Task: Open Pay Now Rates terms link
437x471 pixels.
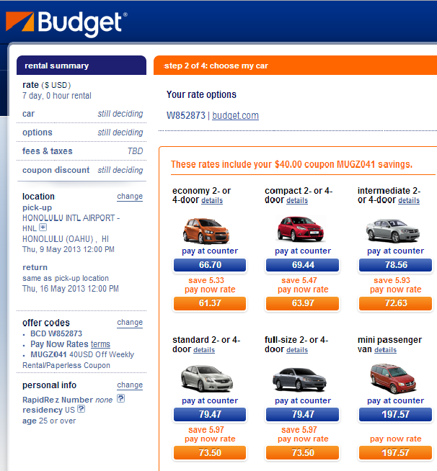Action: 100,344
